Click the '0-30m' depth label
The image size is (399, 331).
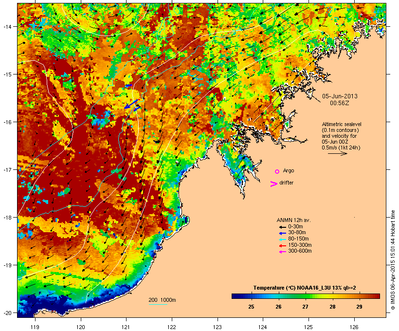(x=295, y=227)
